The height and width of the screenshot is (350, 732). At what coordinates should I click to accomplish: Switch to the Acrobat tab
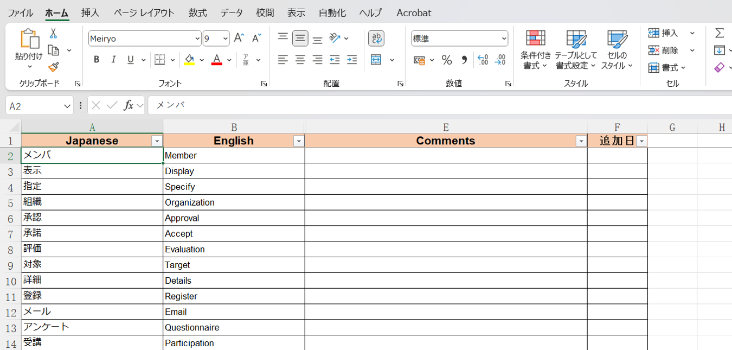(414, 12)
